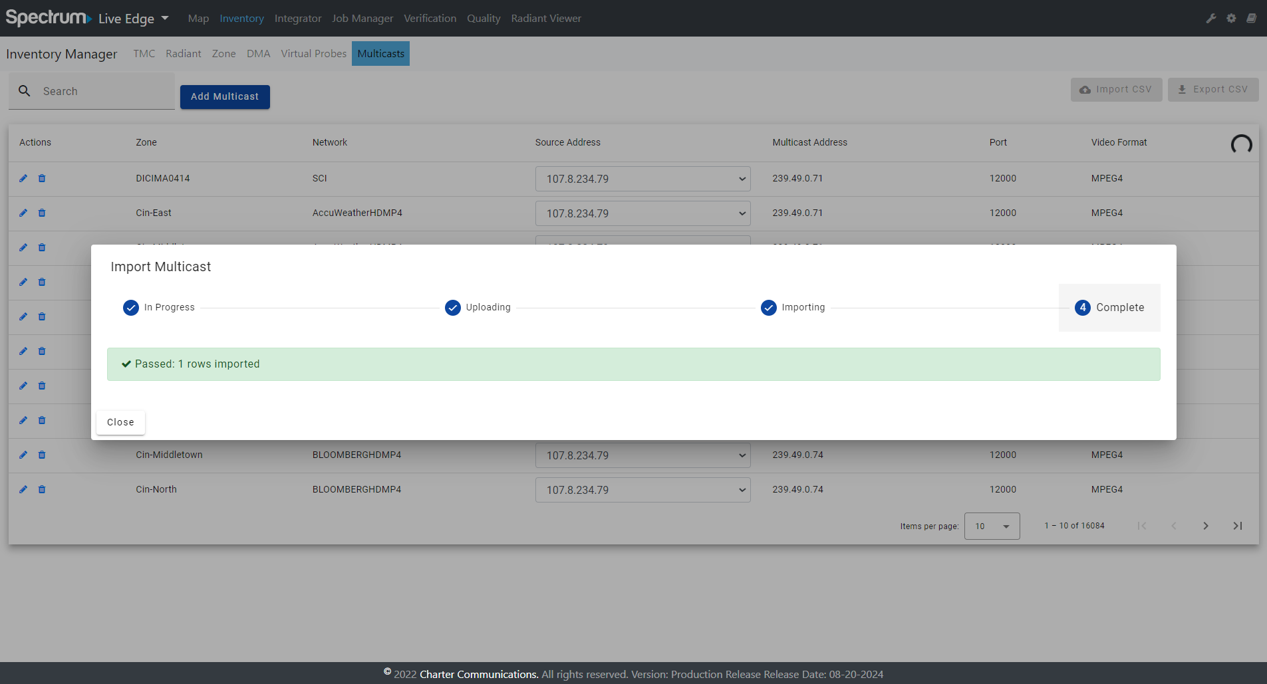Viewport: 1267px width, 684px height.
Task: Open the Job Manager menu
Action: [362, 19]
